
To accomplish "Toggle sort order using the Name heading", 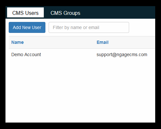I will [x=17, y=42].
